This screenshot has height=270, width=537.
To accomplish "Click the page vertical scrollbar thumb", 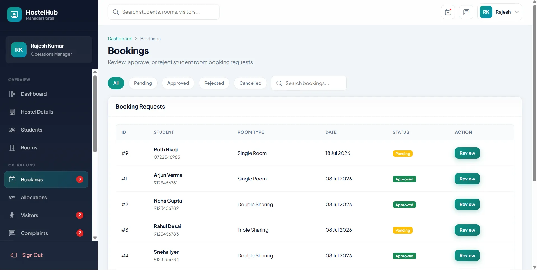I will (x=534, y=93).
